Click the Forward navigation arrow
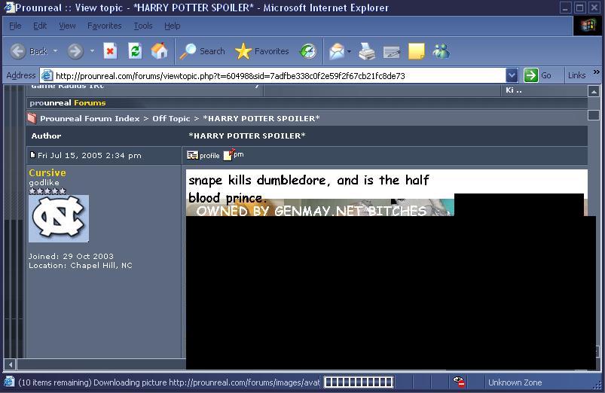Image resolution: width=605 pixels, height=393 pixels. coord(75,51)
